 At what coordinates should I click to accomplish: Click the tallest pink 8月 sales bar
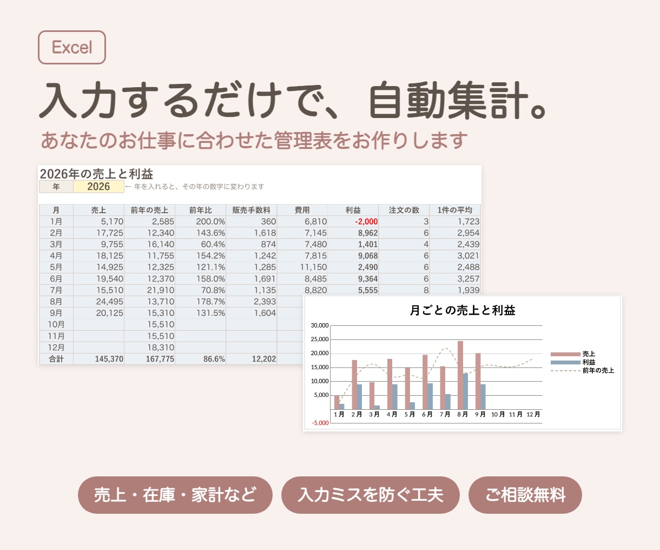460,375
